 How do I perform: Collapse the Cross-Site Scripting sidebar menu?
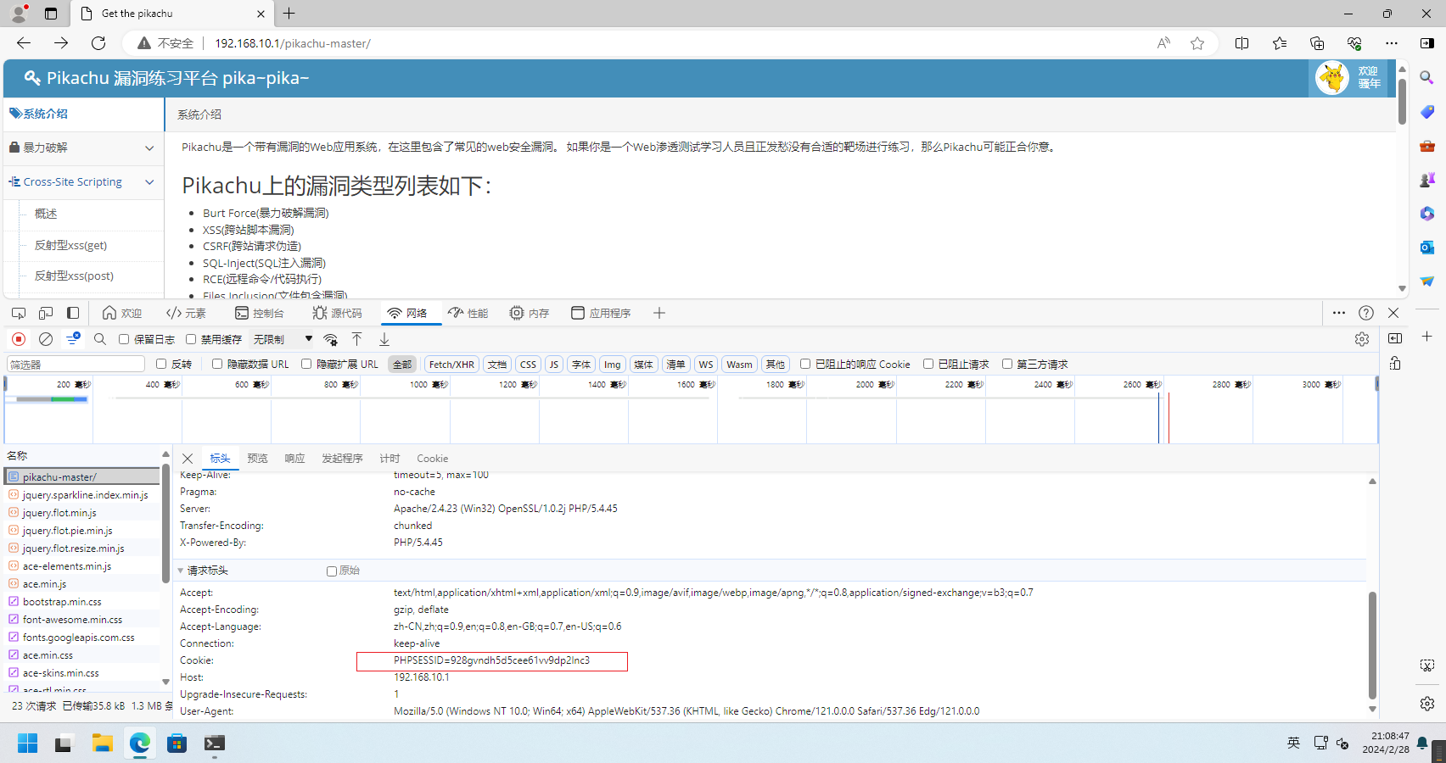coord(83,182)
